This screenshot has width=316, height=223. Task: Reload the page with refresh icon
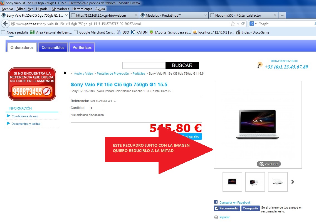click(x=243, y=24)
